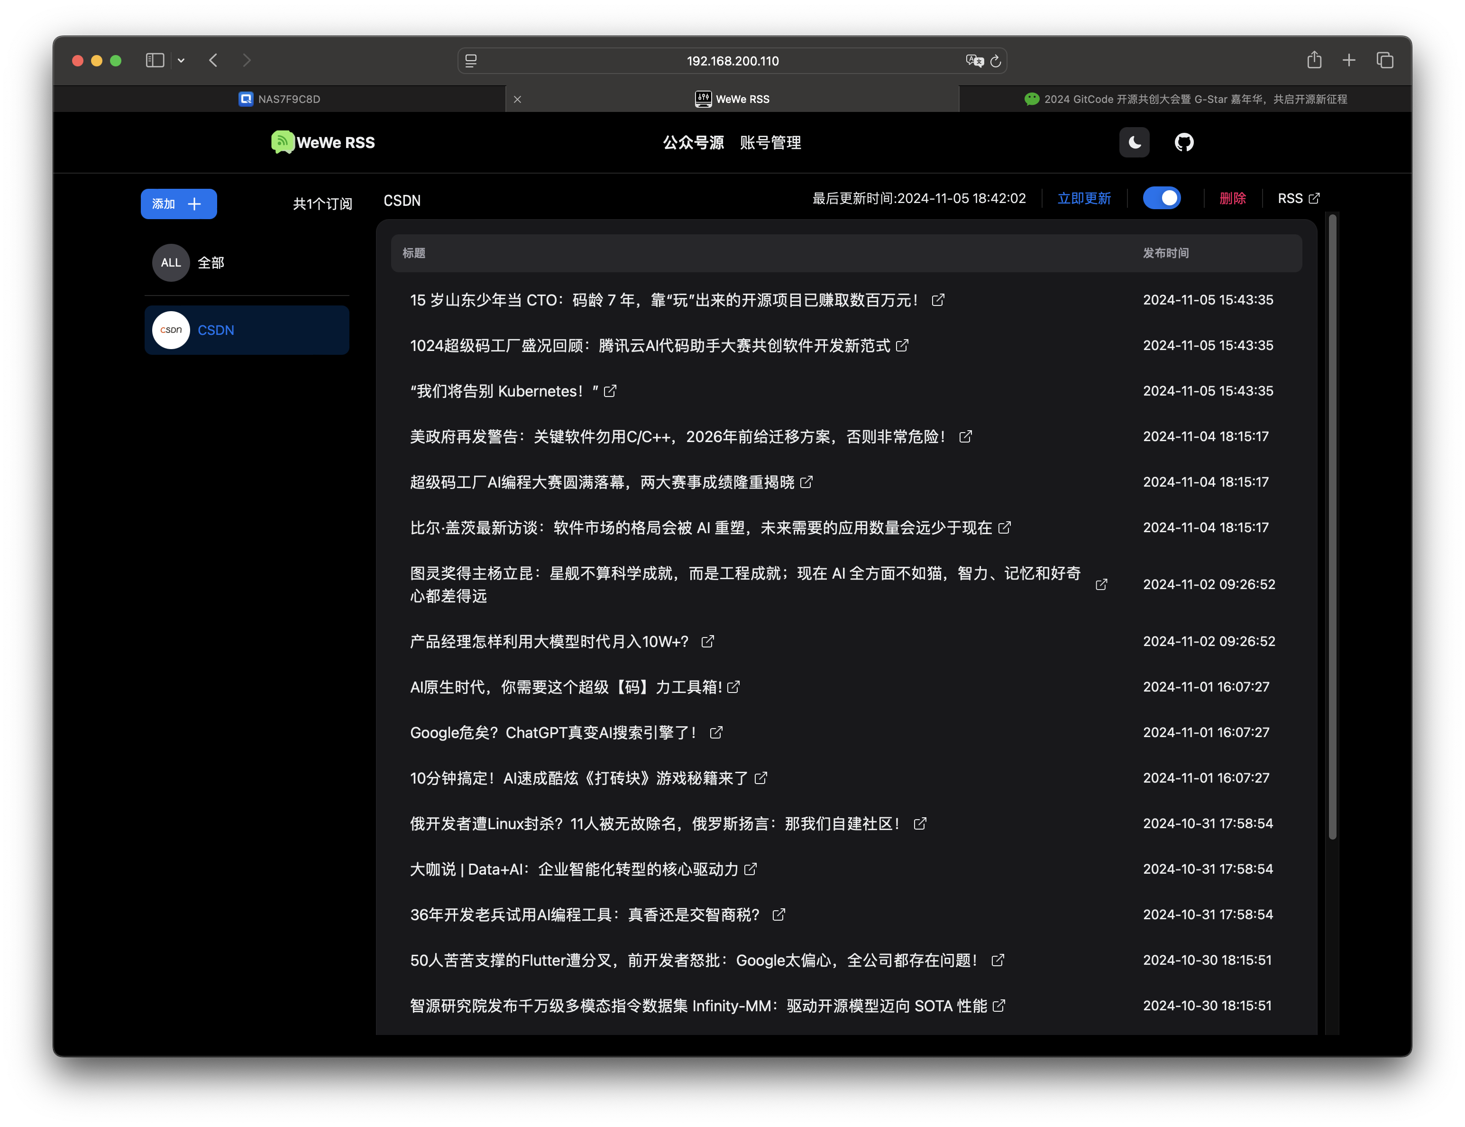The width and height of the screenshot is (1465, 1127).
Task: Reload the page with refresh icon
Action: click(x=995, y=61)
